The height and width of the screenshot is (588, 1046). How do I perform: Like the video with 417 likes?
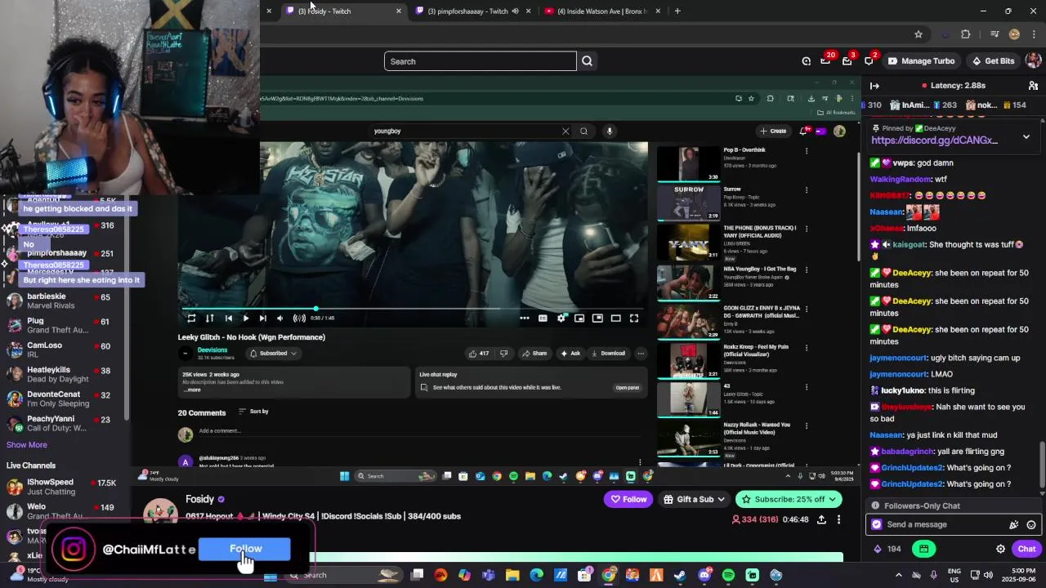tap(479, 354)
